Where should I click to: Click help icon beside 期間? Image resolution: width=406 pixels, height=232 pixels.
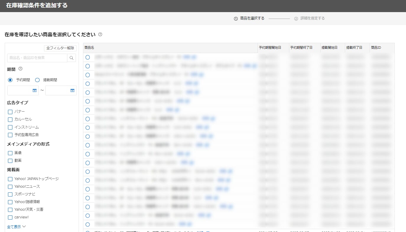pos(20,69)
